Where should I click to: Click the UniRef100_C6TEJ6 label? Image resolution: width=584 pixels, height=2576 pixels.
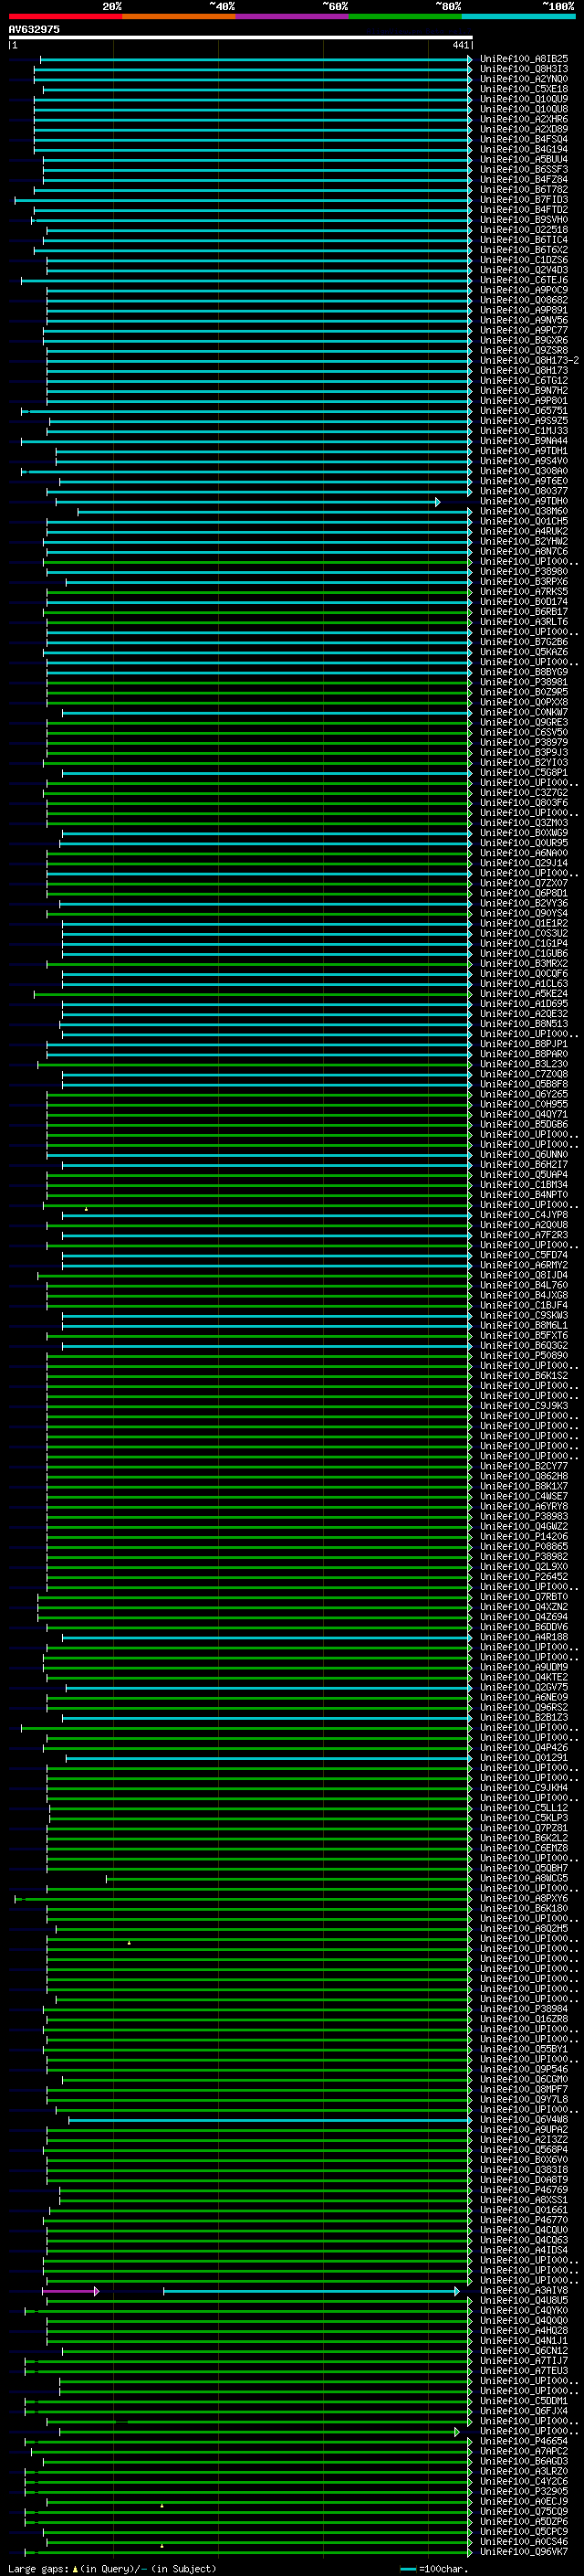(523, 280)
